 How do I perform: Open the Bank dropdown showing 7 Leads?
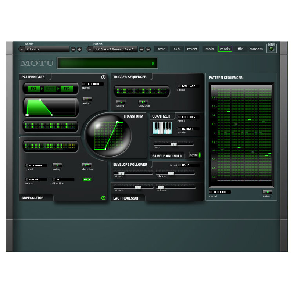tap(44, 49)
